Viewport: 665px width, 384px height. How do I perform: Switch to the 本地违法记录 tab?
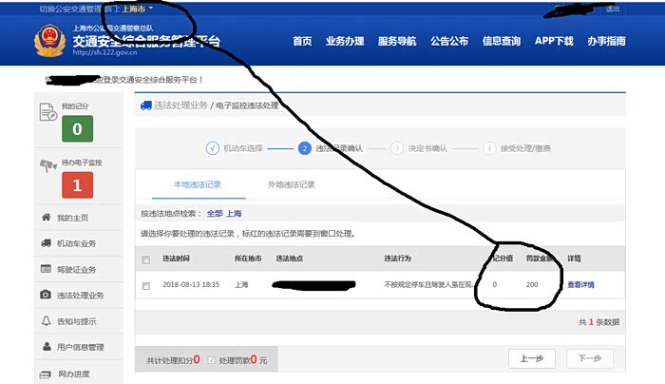pos(198,184)
